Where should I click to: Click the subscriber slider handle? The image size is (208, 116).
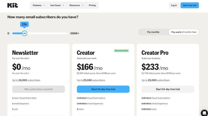point(24,33)
